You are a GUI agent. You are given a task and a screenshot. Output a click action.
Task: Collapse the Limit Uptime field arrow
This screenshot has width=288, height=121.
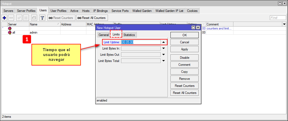(x=163, y=42)
